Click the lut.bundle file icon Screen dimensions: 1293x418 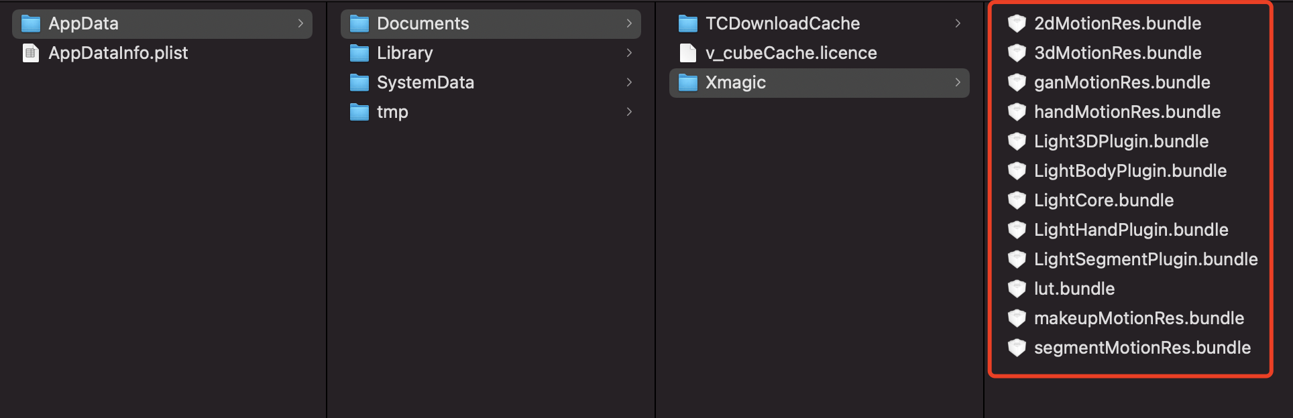pos(1017,289)
